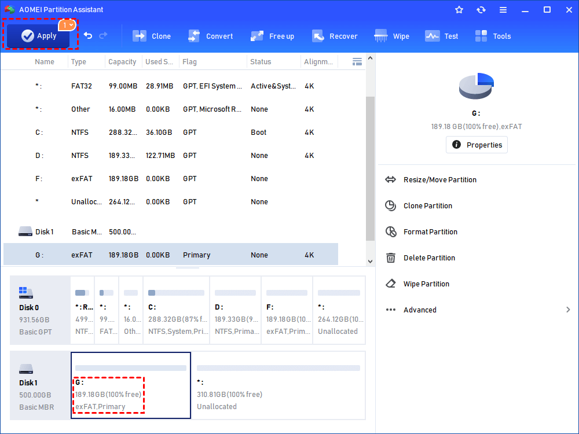Open the Tools toolbar menu
Screen dimensions: 579x434
pyautogui.click(x=493, y=36)
